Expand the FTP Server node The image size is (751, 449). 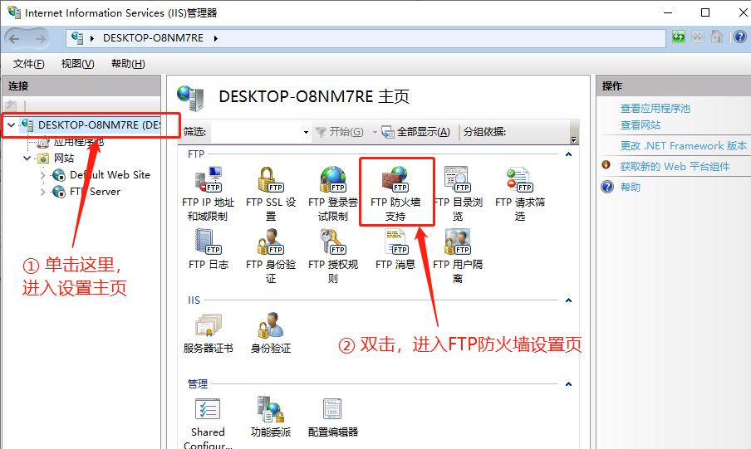click(x=42, y=192)
